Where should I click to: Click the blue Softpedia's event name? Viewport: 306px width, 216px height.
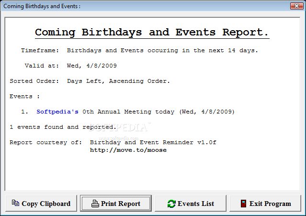coord(57,112)
